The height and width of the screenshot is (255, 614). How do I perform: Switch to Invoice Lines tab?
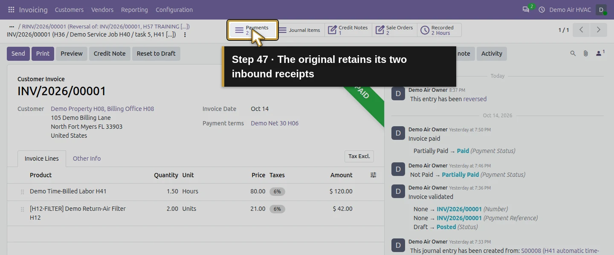[42, 159]
